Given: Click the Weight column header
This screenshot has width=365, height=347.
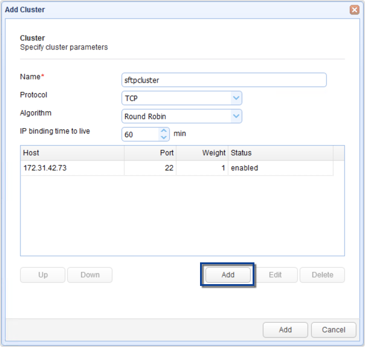Looking at the screenshot, I should pos(202,153).
